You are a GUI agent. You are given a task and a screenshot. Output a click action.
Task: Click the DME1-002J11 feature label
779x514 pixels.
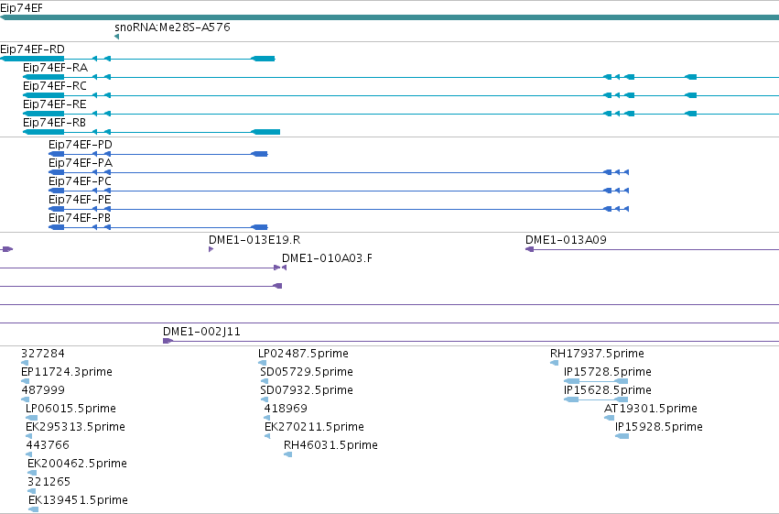point(201,332)
